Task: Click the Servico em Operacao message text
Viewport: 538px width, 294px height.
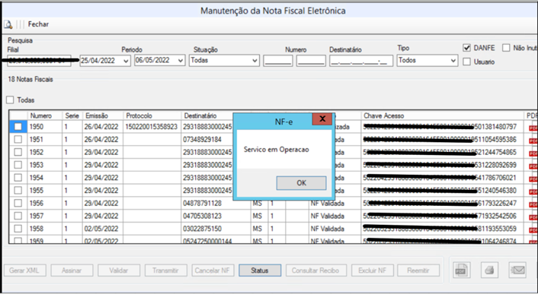Action: coord(276,150)
